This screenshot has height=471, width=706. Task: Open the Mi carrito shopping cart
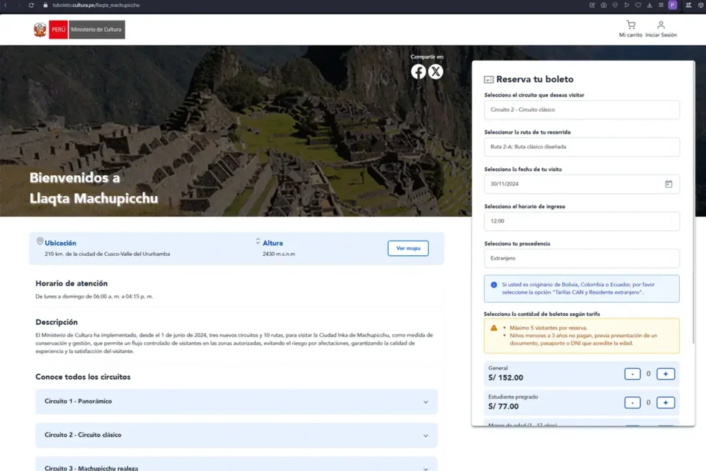[x=630, y=26]
